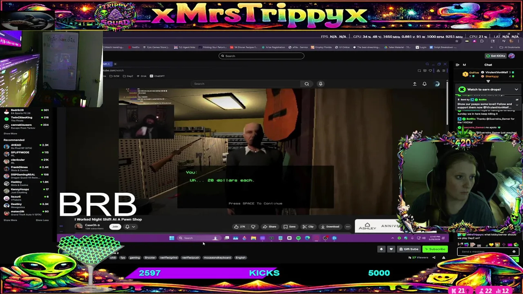
Task: Collapse Recommended list with Show Less
Action: click(42, 220)
